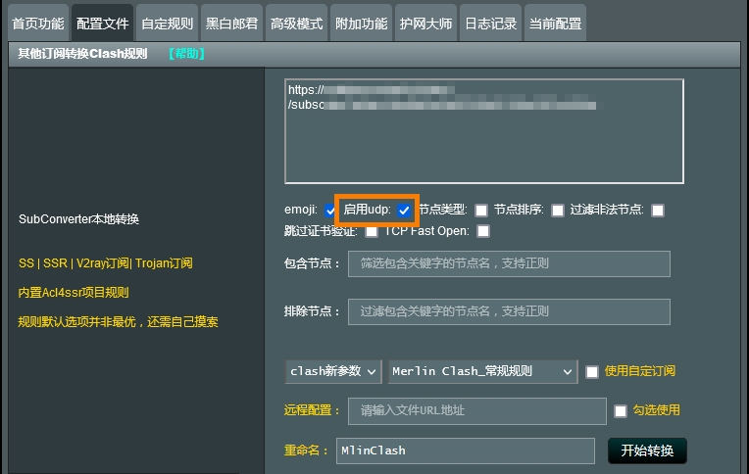
Task: Click the subscription URL text area
Action: (483, 131)
